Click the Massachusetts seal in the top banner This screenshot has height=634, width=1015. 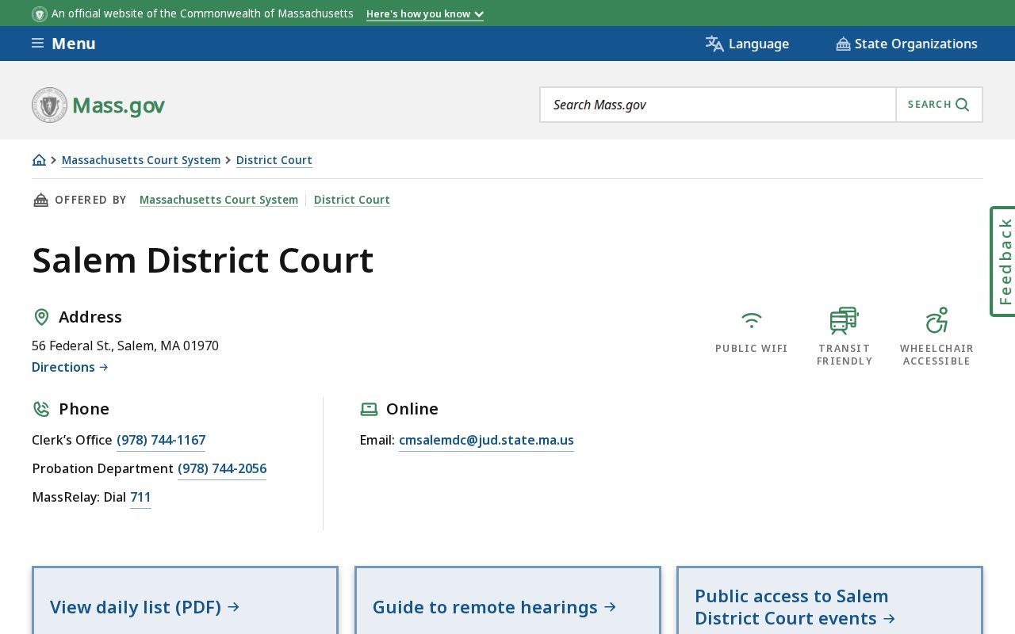click(40, 13)
